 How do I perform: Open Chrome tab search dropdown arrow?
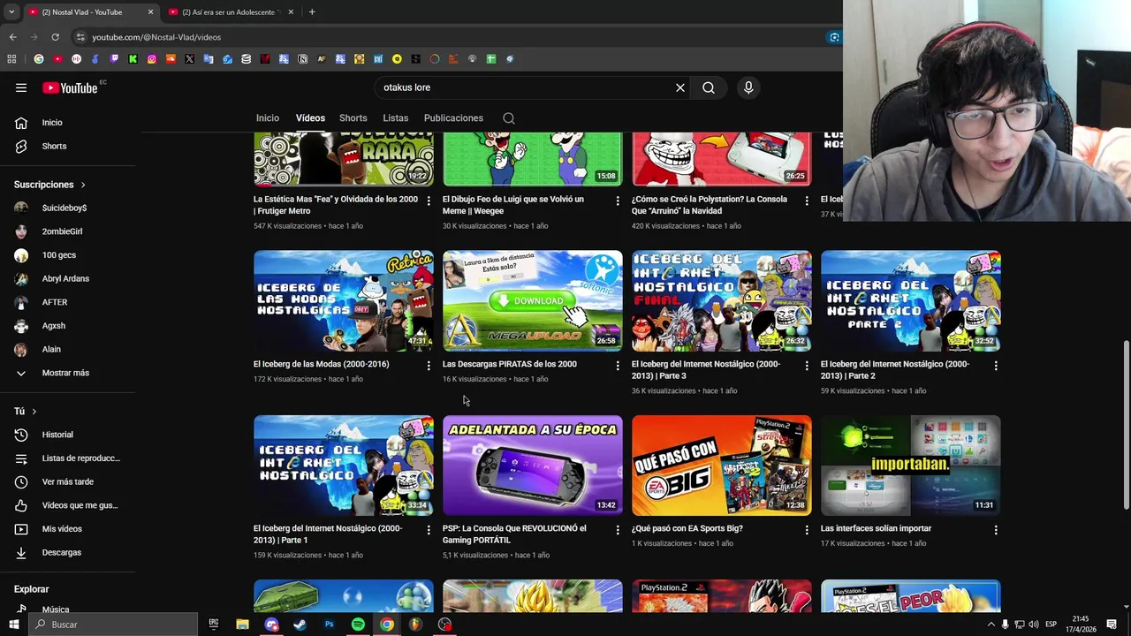click(11, 12)
